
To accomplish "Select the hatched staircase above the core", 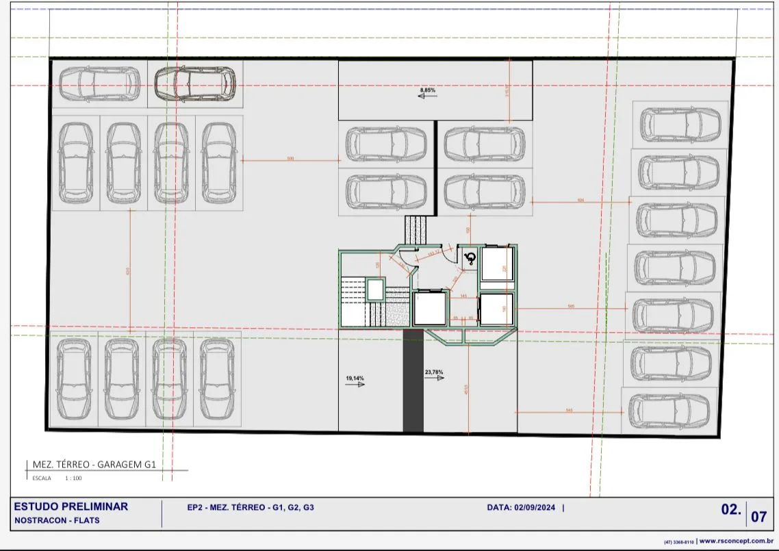I will (x=416, y=230).
